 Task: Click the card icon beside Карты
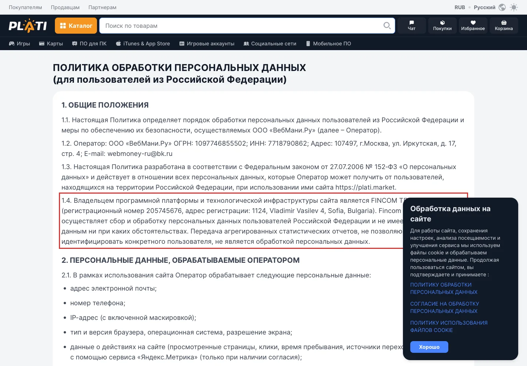42,44
